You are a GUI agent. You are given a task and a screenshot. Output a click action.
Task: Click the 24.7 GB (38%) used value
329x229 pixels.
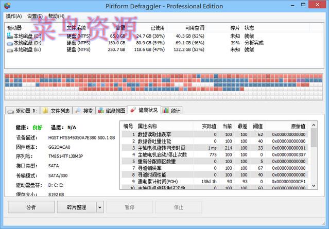[150, 36]
